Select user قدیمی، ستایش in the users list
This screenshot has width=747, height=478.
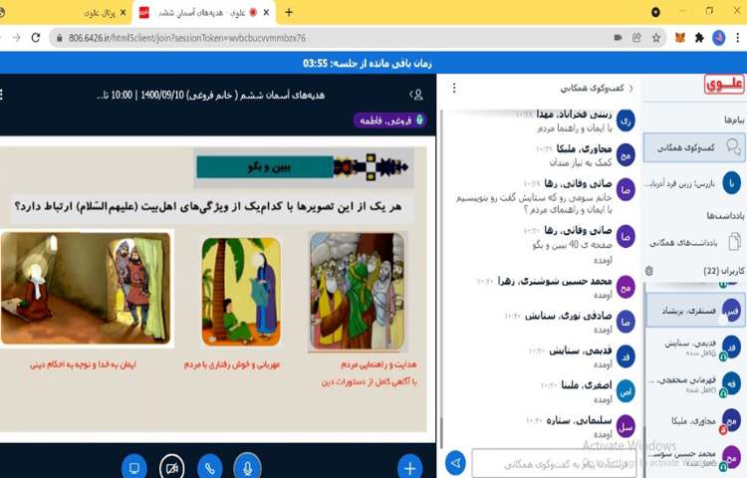pyautogui.click(x=695, y=348)
